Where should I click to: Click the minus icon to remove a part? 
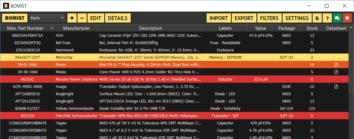[82, 18]
